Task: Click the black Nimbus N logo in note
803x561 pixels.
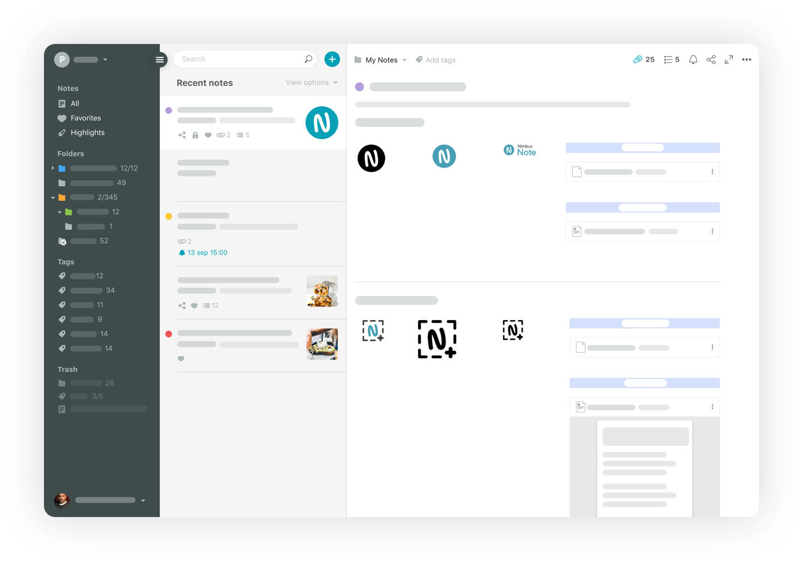Action: tap(371, 158)
